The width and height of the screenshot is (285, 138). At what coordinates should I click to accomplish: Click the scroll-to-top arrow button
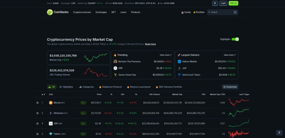[279, 133]
